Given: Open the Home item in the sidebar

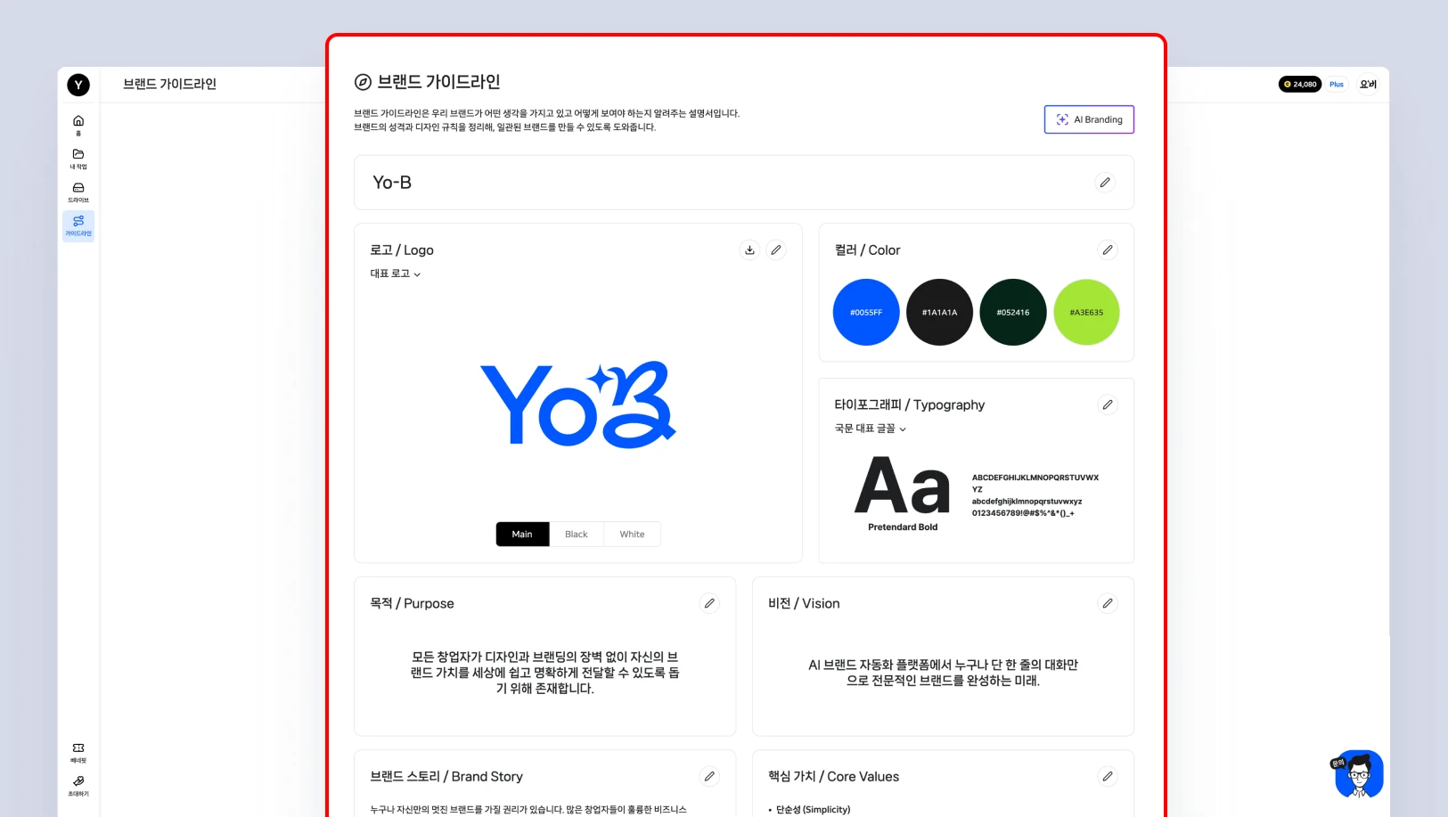Looking at the screenshot, I should coord(78,126).
